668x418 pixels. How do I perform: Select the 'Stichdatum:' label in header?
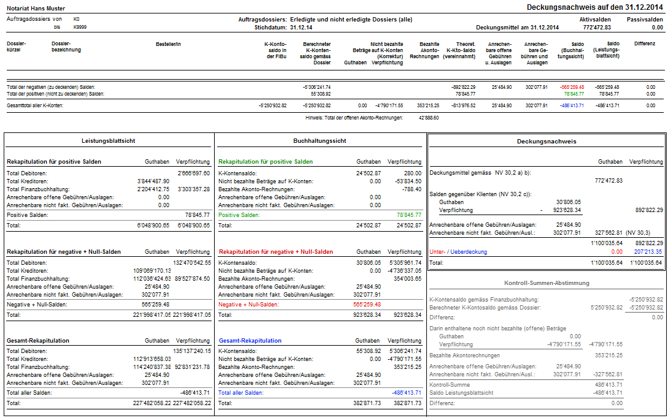[x=271, y=28]
